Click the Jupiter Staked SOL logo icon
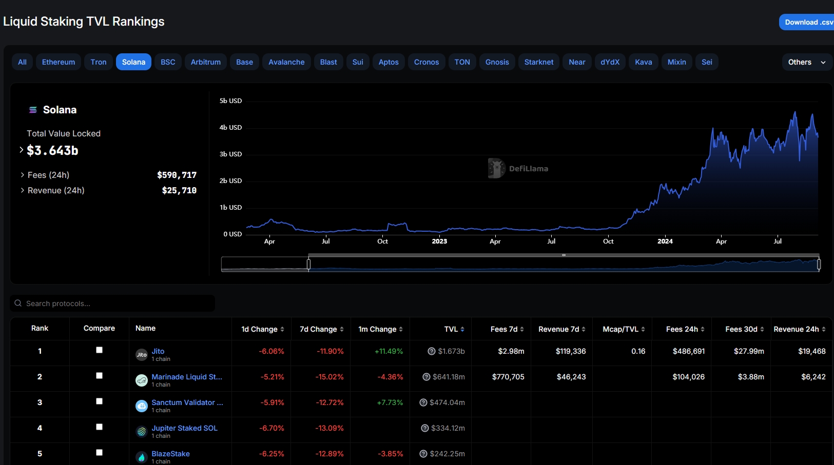834x465 pixels. 142,432
